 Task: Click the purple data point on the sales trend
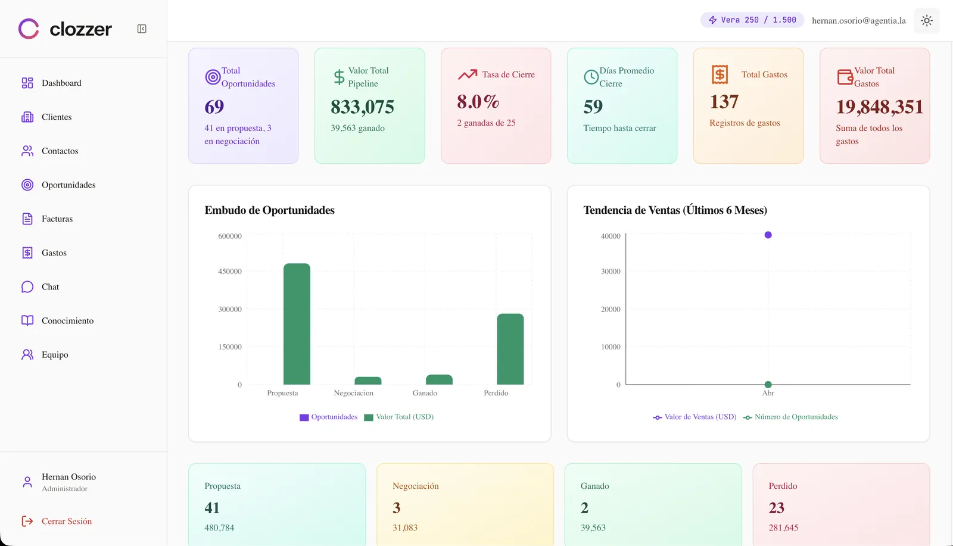coord(768,235)
